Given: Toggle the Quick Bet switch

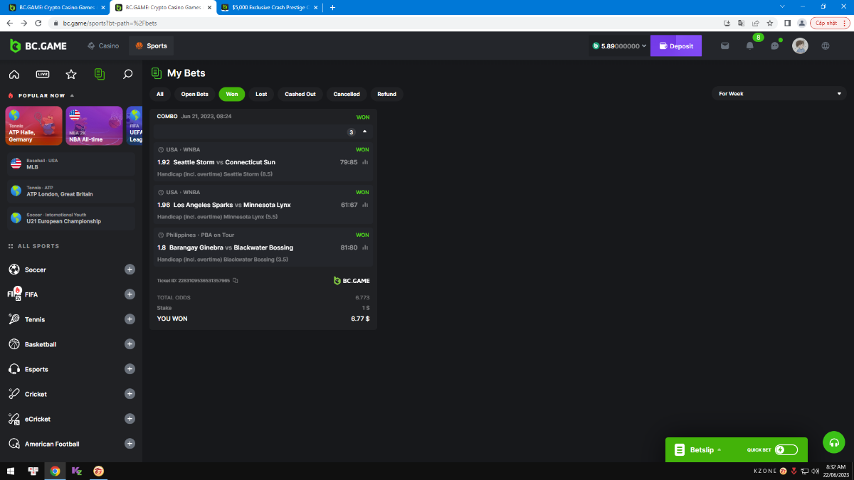Looking at the screenshot, I should point(786,449).
